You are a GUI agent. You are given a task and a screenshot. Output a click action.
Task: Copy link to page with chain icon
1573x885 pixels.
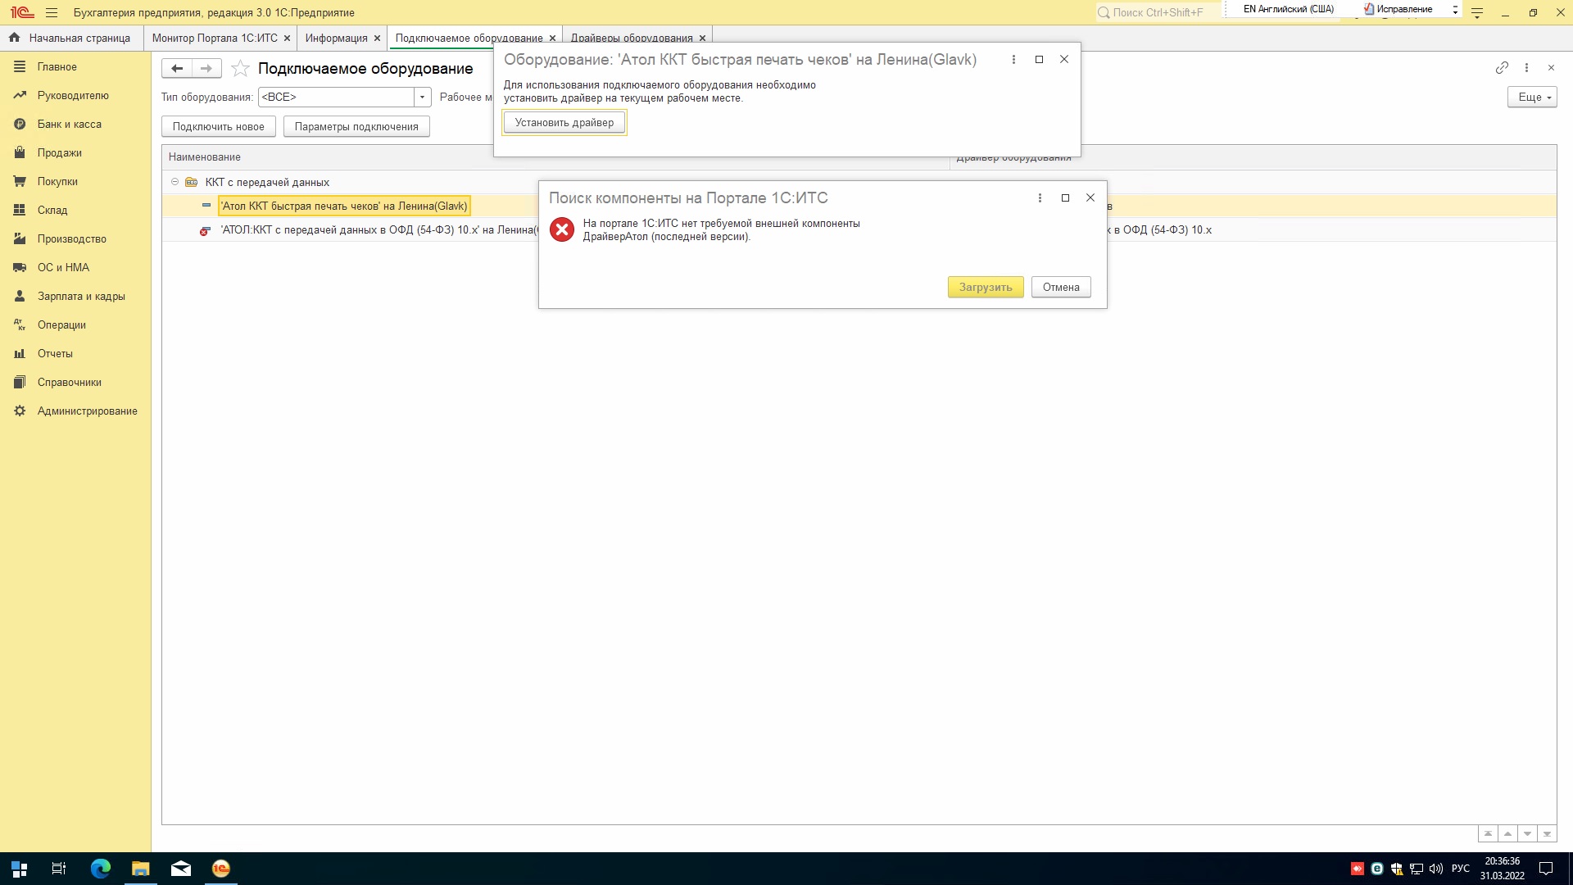coord(1502,67)
